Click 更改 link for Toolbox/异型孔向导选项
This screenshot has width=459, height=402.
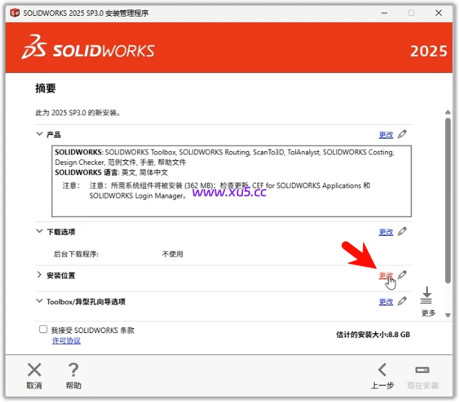click(386, 302)
